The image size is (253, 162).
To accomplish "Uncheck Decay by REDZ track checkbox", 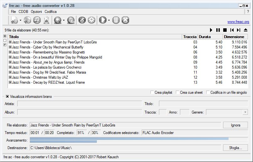I will pyautogui.click(x=10, y=82).
